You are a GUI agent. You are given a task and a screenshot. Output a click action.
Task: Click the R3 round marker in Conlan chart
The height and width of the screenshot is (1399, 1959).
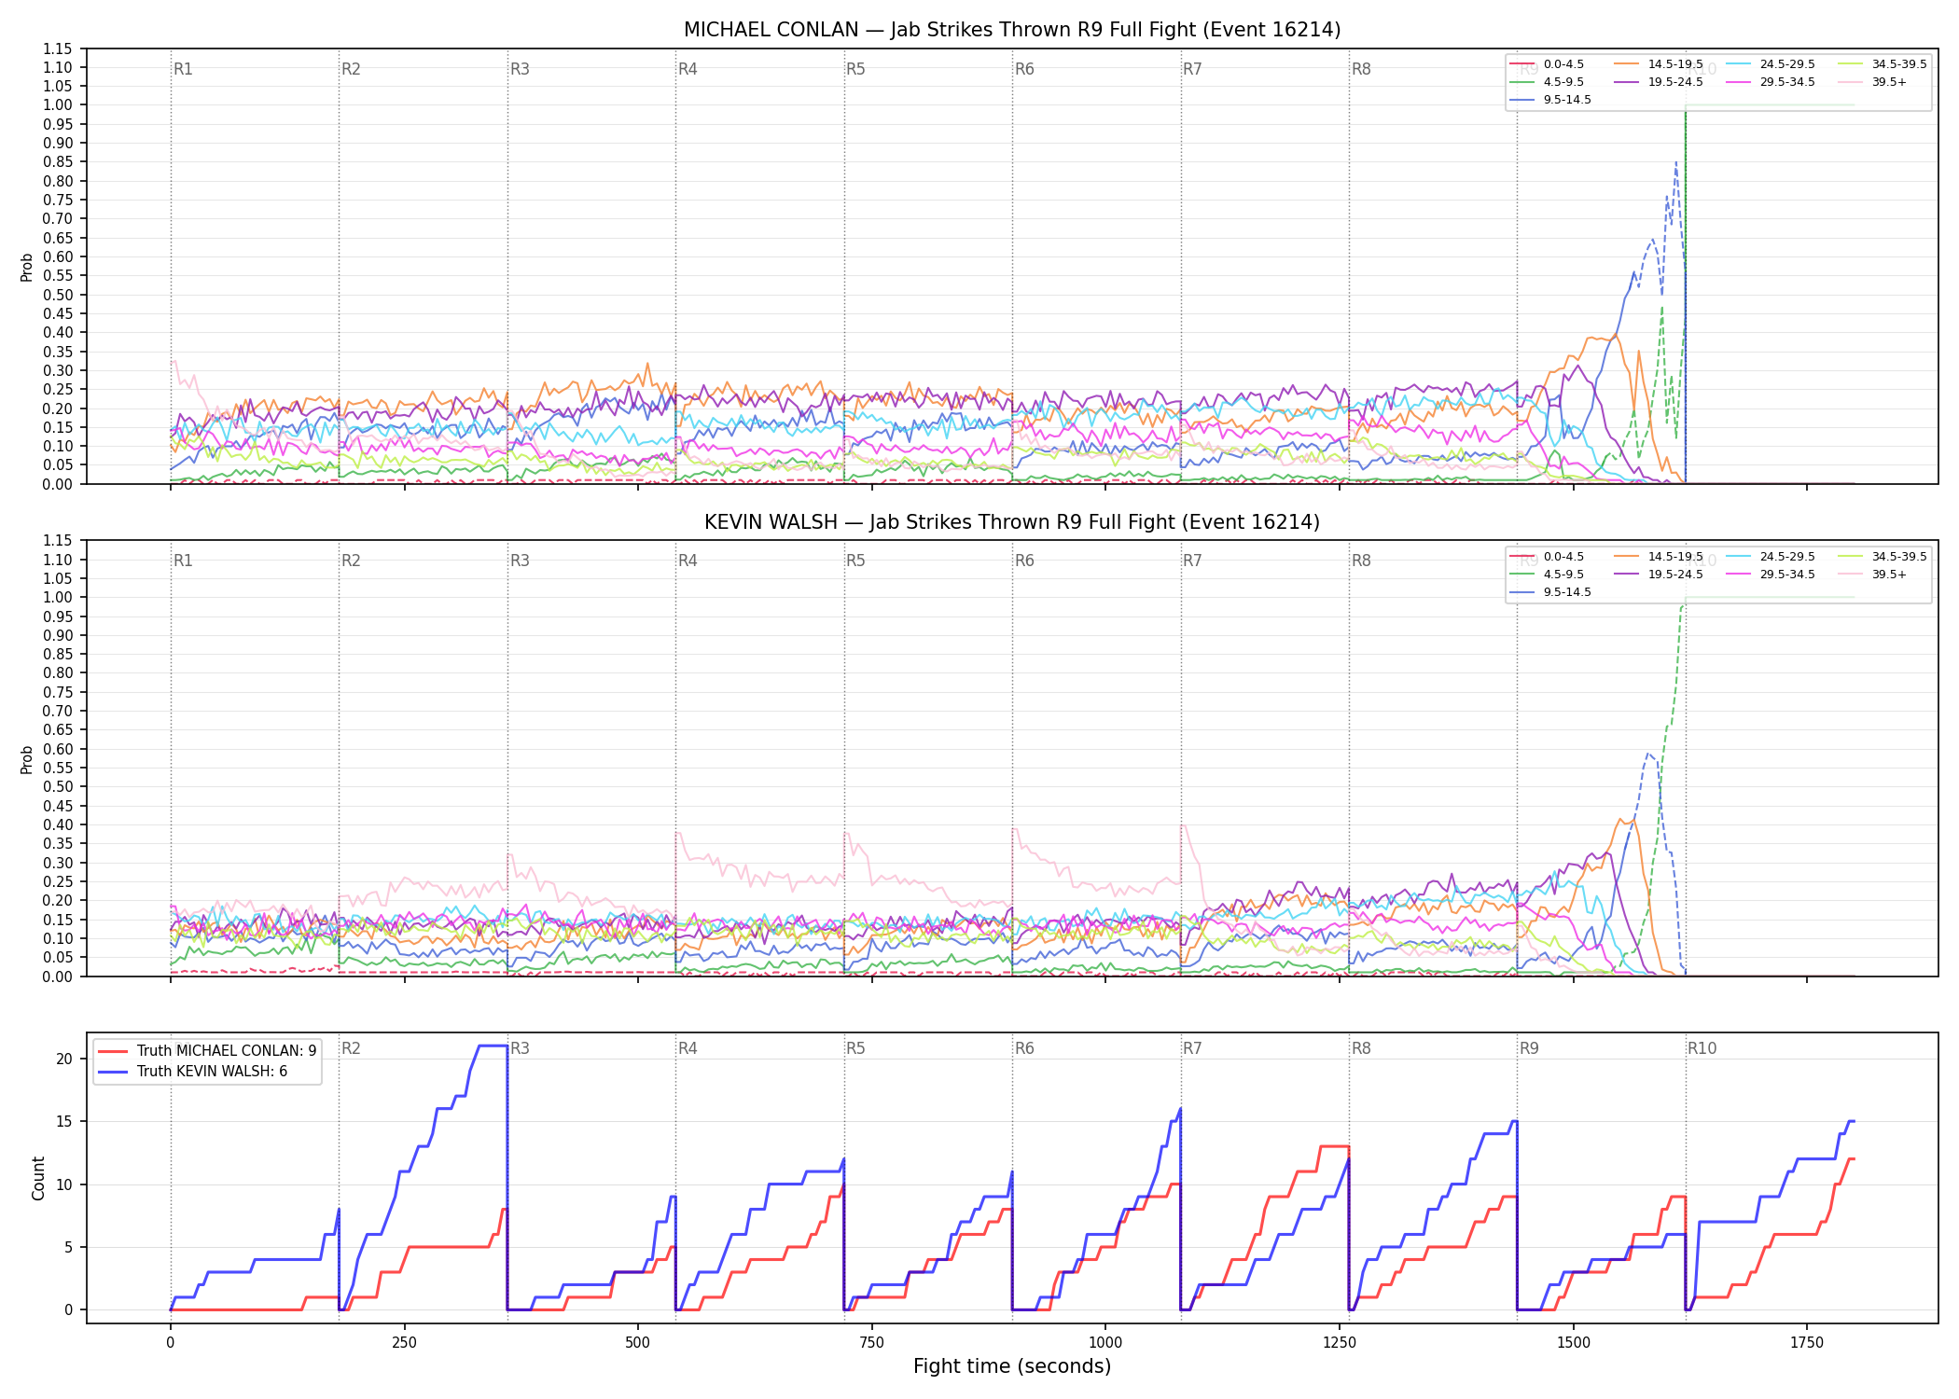pos(520,69)
